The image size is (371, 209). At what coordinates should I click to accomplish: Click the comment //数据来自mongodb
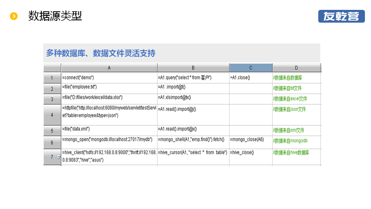click(x=297, y=143)
